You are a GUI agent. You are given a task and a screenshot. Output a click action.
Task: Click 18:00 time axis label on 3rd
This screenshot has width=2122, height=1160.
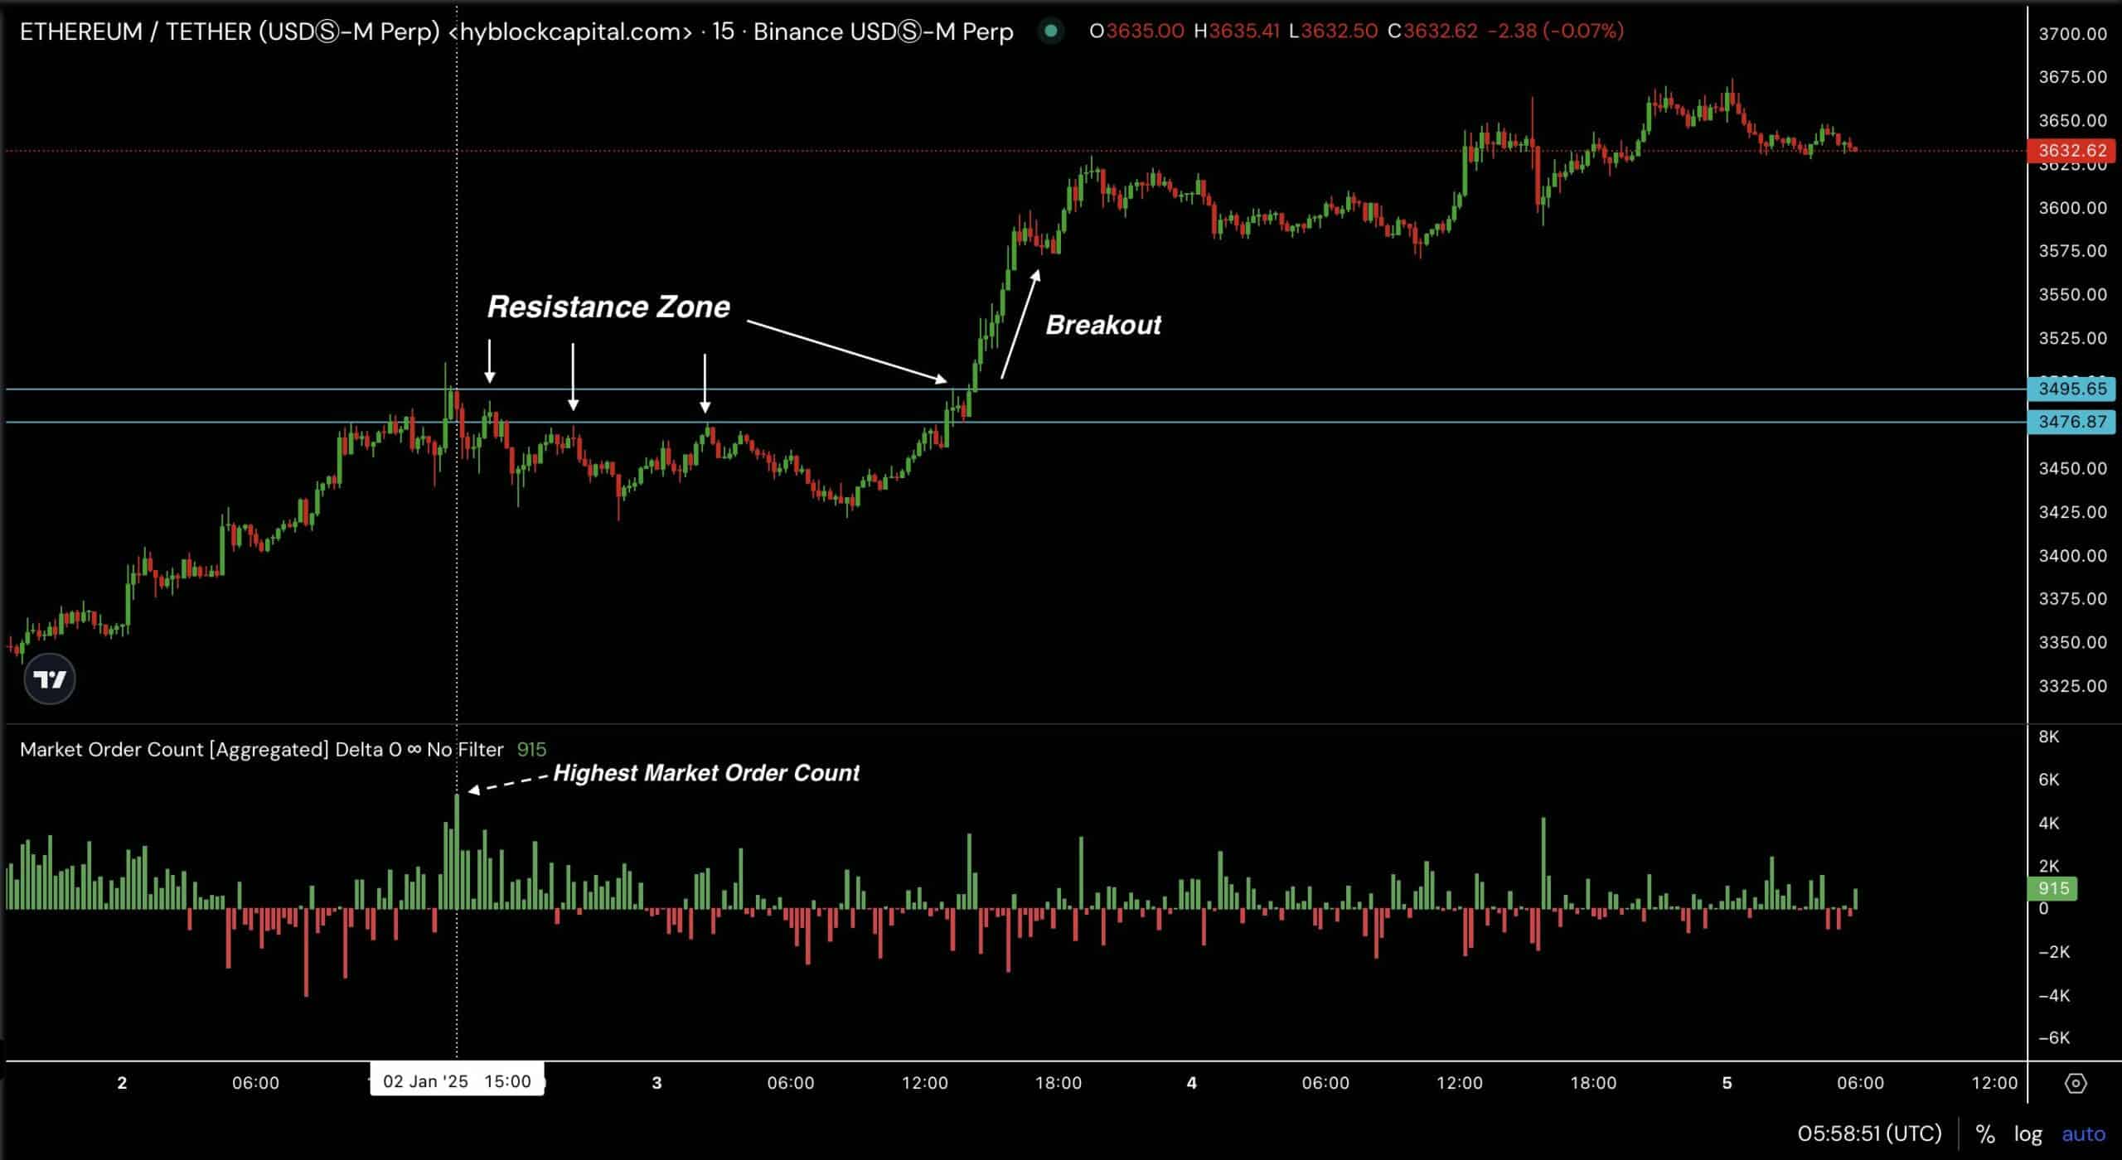click(1058, 1083)
